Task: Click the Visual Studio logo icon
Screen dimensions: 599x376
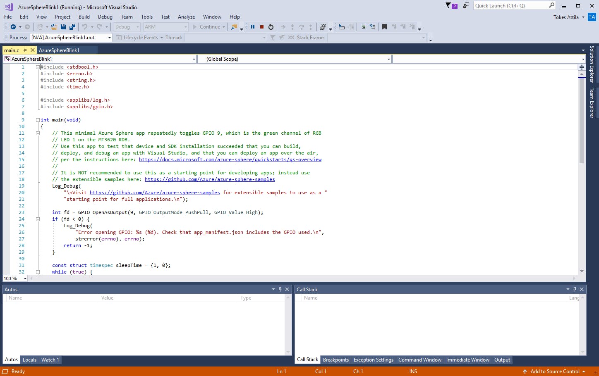Action: (x=9, y=7)
